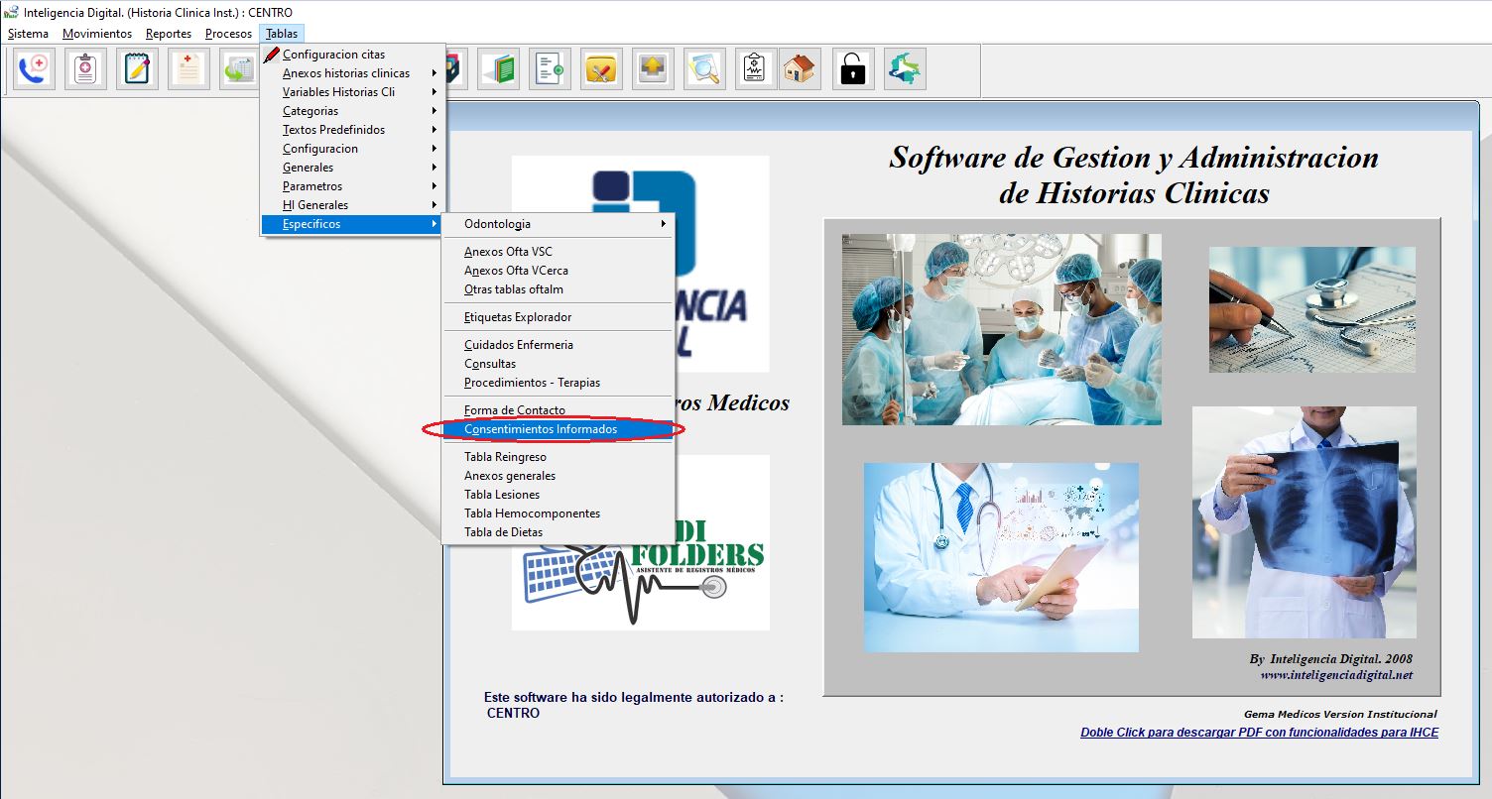
Task: Click the surgical team photo
Action: click(x=1002, y=329)
